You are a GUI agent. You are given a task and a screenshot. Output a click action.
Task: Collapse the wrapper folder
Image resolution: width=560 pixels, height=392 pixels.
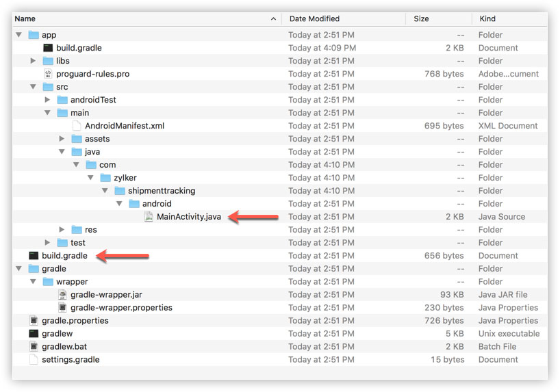click(33, 281)
